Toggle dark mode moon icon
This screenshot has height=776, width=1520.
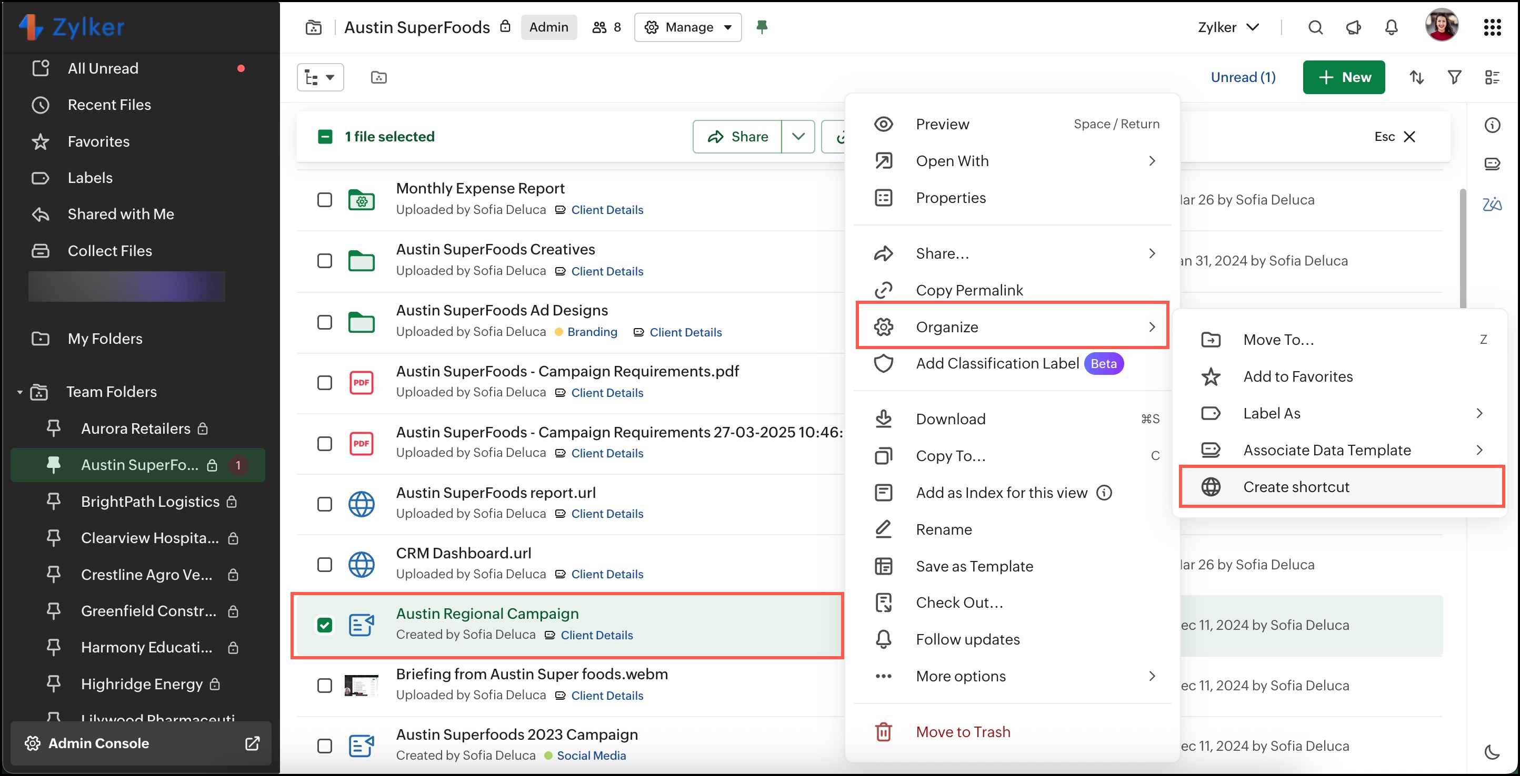point(1491,752)
